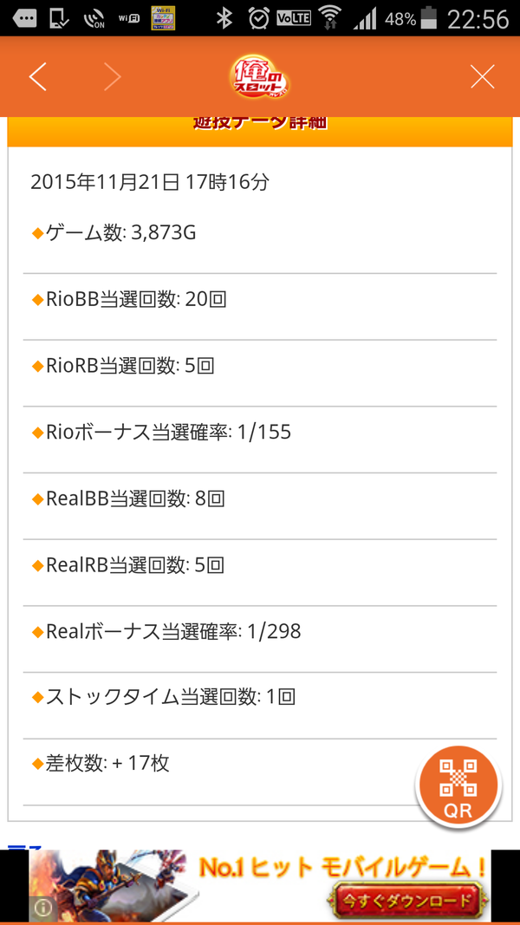Image resolution: width=520 pixels, height=925 pixels.
Task: Open the 俺のスロット logo home
Action: click(259, 76)
